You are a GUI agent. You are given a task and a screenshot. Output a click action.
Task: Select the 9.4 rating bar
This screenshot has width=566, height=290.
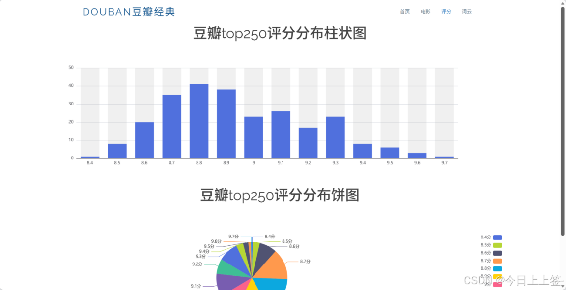pyautogui.click(x=363, y=151)
